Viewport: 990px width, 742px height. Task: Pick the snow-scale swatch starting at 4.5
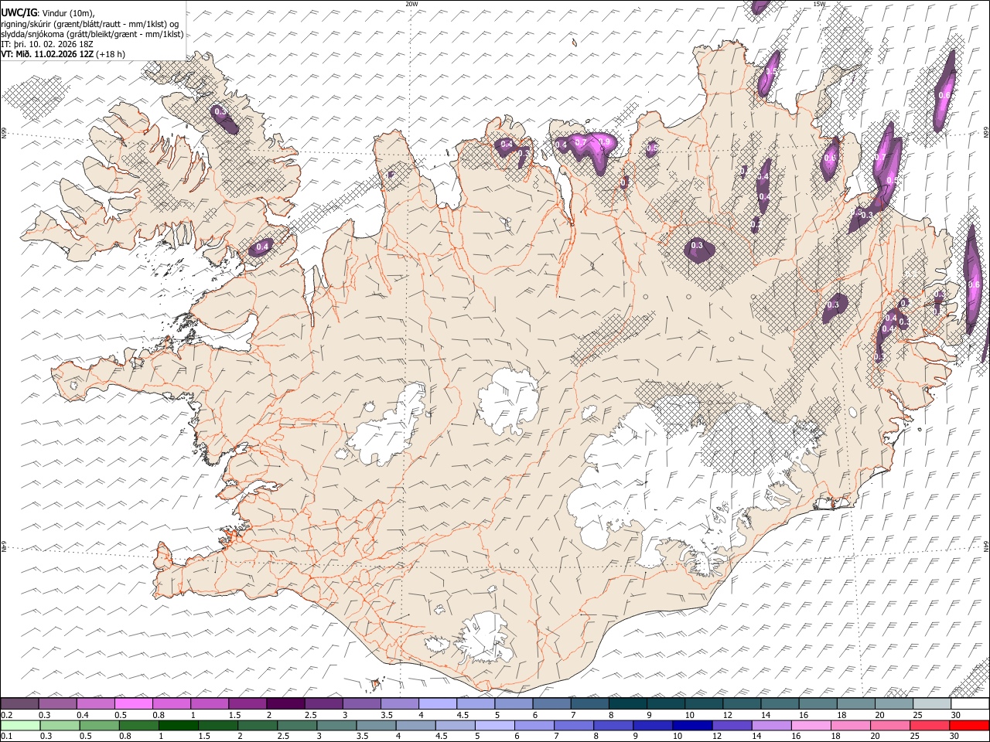coord(476,704)
